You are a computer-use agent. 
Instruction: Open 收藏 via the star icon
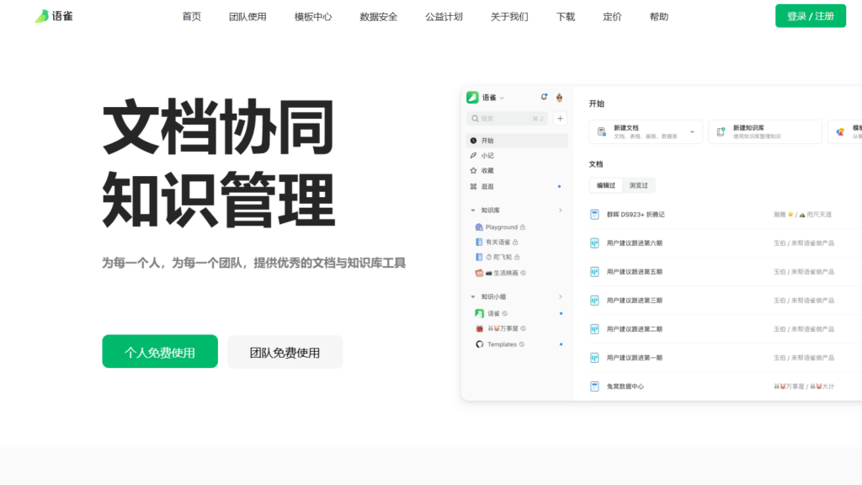(474, 170)
